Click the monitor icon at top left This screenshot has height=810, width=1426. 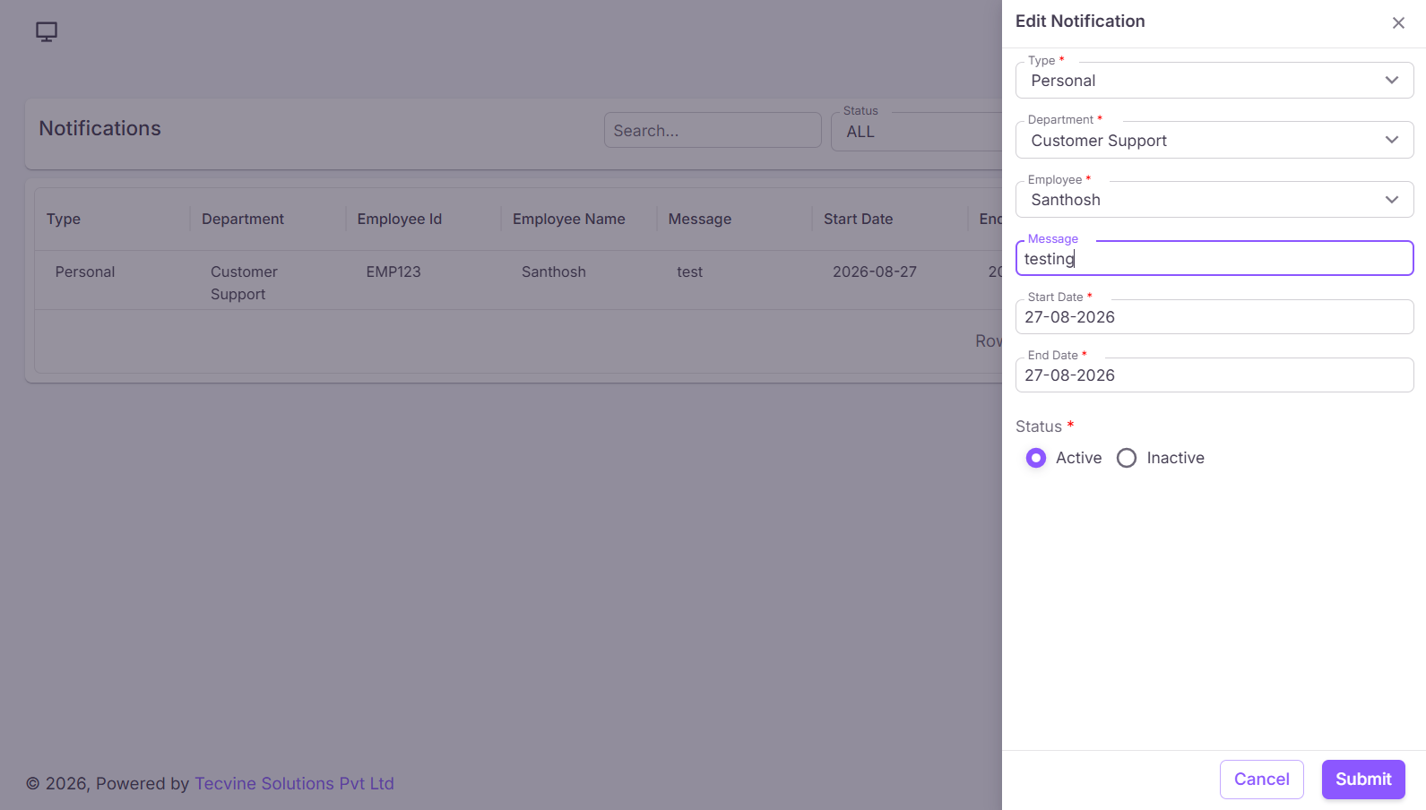tap(47, 32)
